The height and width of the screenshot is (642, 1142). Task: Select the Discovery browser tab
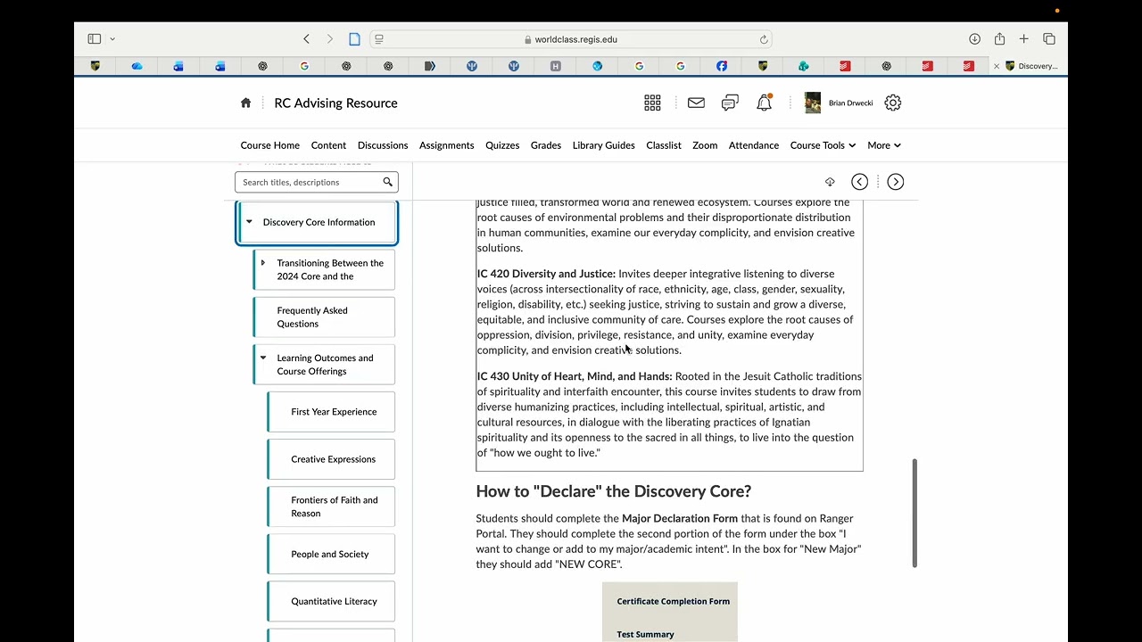pyautogui.click(x=1030, y=66)
